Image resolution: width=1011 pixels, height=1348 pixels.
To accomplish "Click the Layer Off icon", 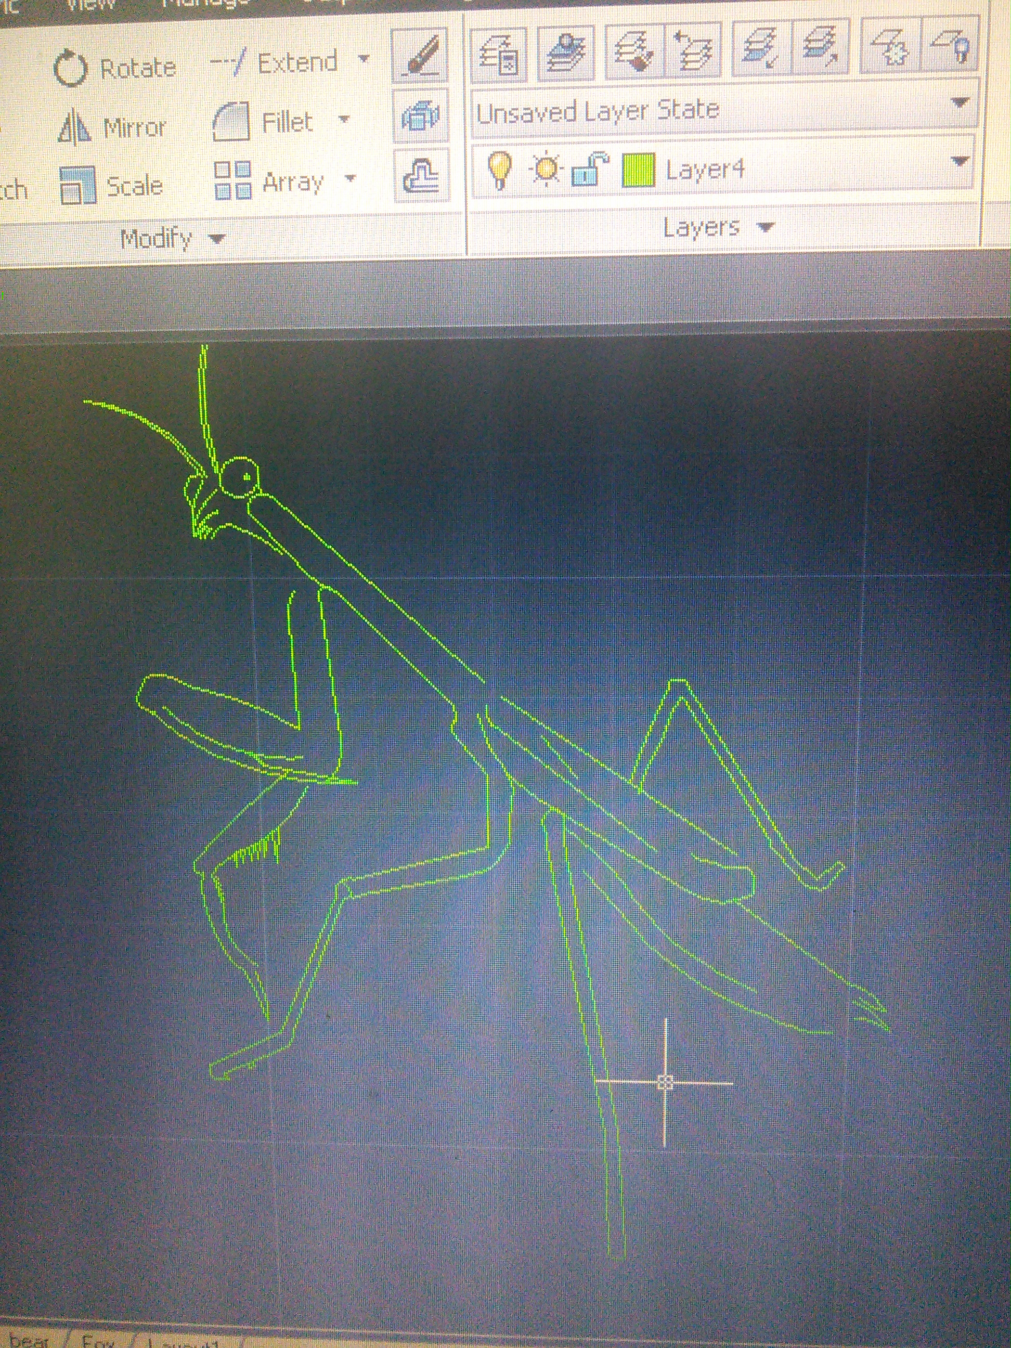I will [951, 44].
